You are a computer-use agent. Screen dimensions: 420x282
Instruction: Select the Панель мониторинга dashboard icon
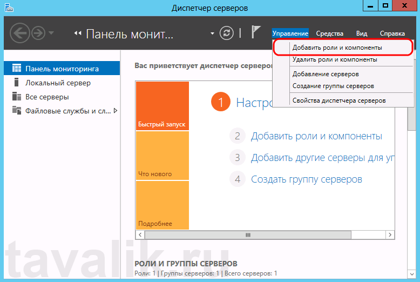coord(16,69)
